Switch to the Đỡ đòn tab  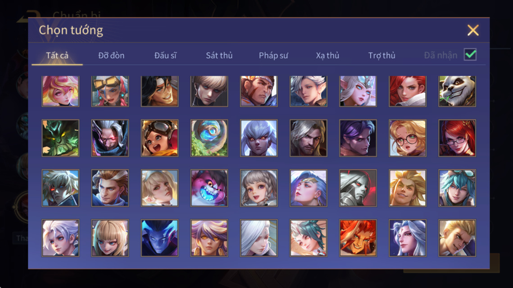(111, 55)
